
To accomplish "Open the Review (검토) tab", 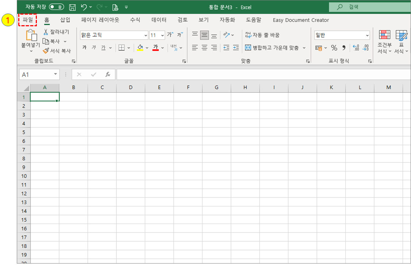I will 183,20.
